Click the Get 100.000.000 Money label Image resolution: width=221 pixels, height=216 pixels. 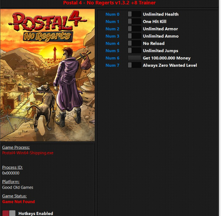(167, 58)
